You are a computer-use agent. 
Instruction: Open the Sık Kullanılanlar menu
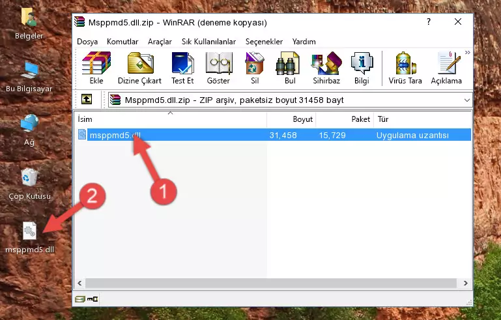pos(208,42)
